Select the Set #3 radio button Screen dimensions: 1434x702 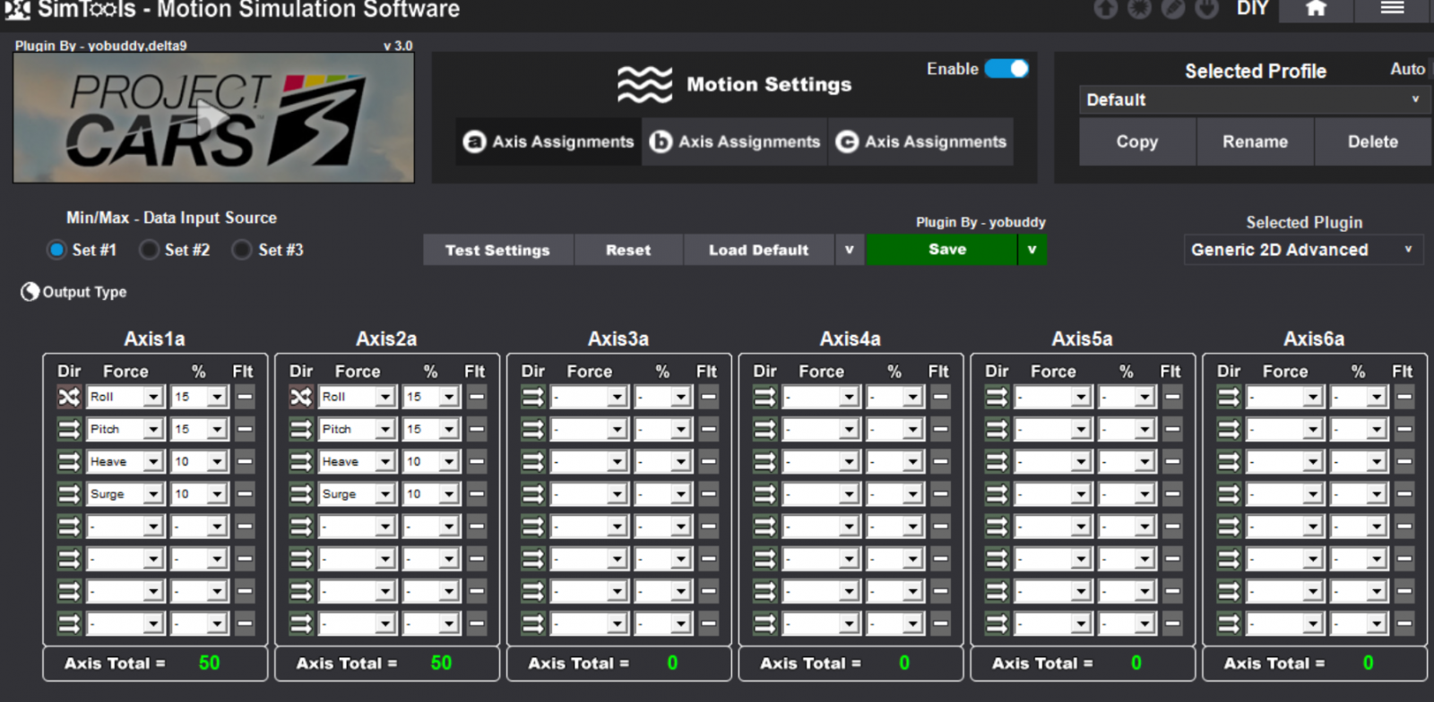pos(242,250)
